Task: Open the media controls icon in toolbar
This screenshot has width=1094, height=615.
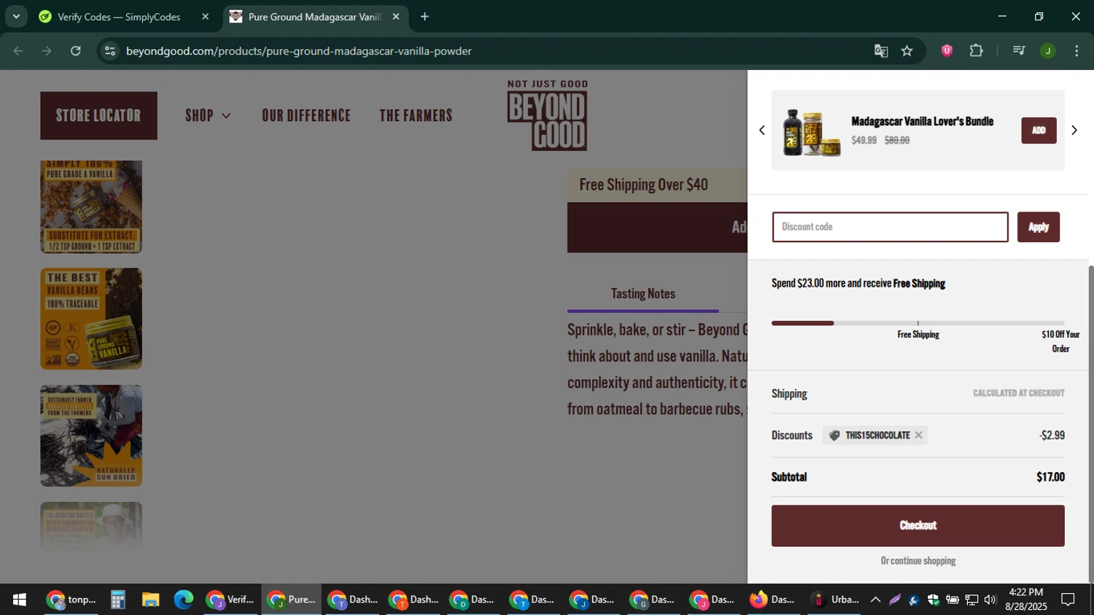Action: tap(1019, 51)
